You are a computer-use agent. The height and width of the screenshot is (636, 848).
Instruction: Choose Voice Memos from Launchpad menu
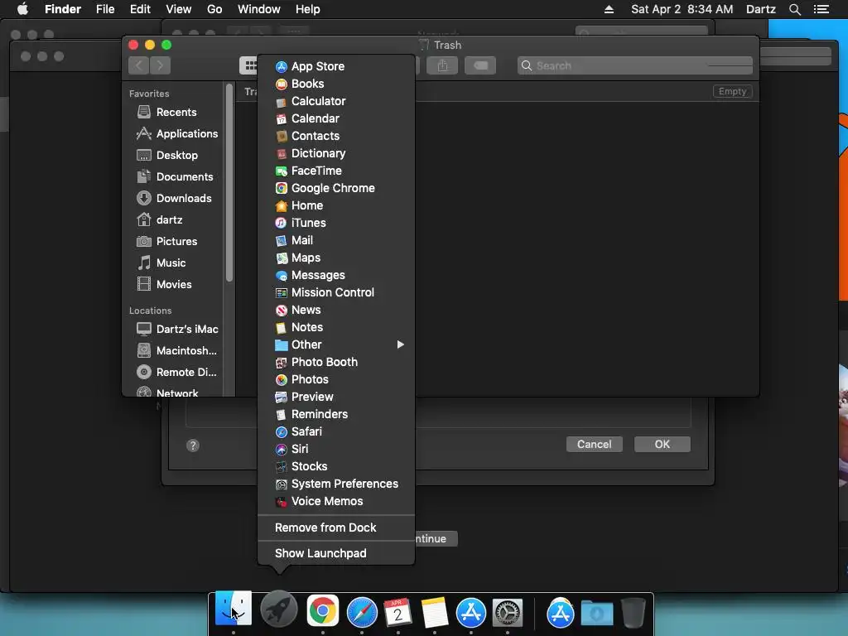point(336,501)
